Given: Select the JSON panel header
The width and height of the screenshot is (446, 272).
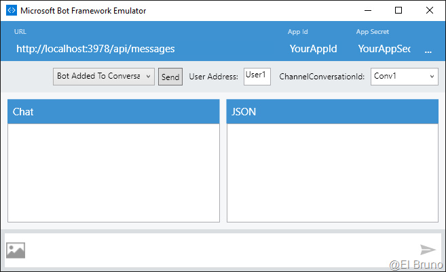Looking at the screenshot, I should pyautogui.click(x=332, y=112).
